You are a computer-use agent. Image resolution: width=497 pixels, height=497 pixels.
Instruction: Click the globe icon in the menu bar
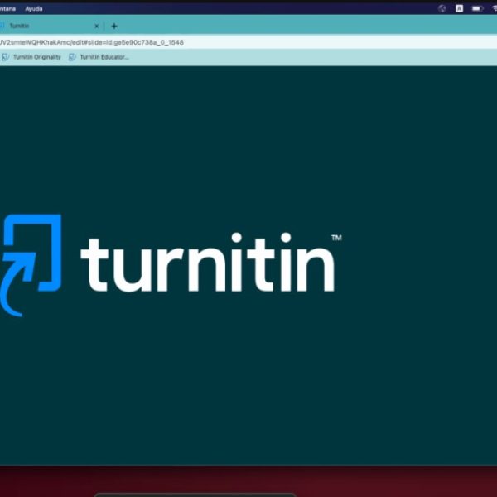[x=442, y=8]
